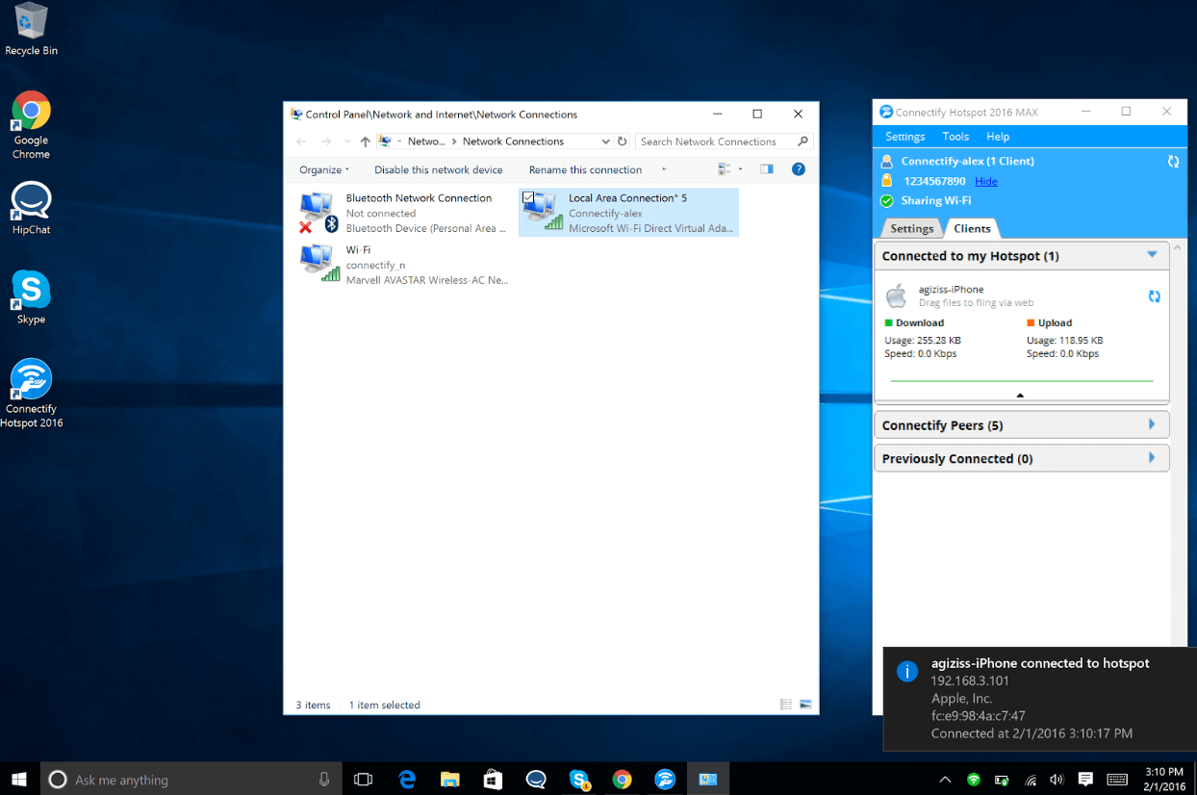Select the Skype desktop shortcut
The height and width of the screenshot is (795, 1197).
(x=31, y=297)
